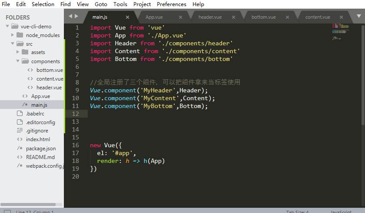The height and width of the screenshot is (213, 365).
Task: Expand the node_modules folder arrow
Action: 13,35
